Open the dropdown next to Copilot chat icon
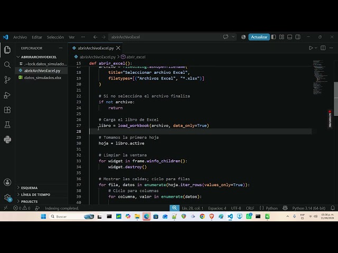 click(x=233, y=37)
